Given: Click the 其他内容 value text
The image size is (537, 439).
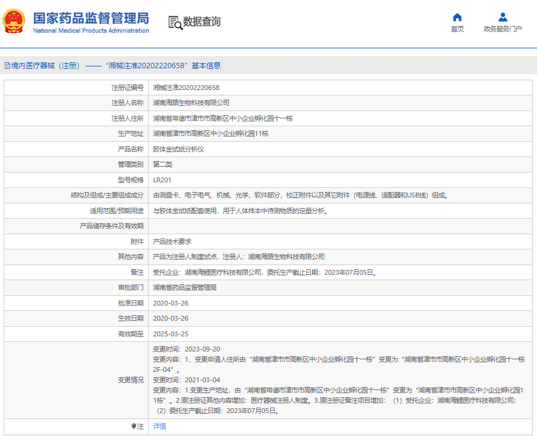Looking at the screenshot, I should (239, 257).
